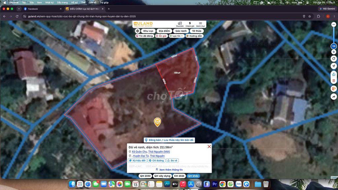Switch to the Facebook browser tab
Screen dimensions: 338x190
[43, 9]
